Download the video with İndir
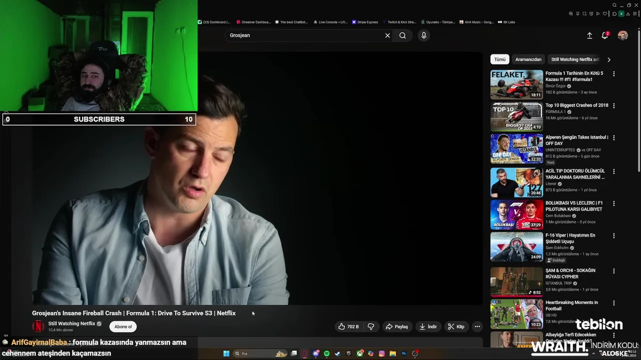The image size is (641, 360). 428,326
